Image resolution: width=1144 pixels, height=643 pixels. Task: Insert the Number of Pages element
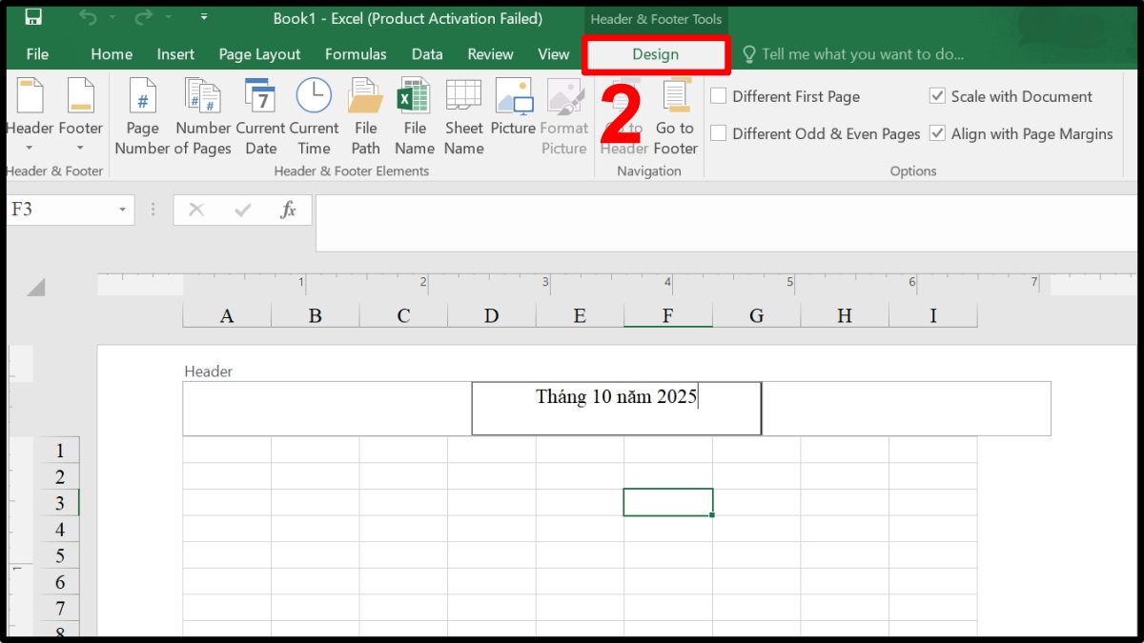click(202, 112)
